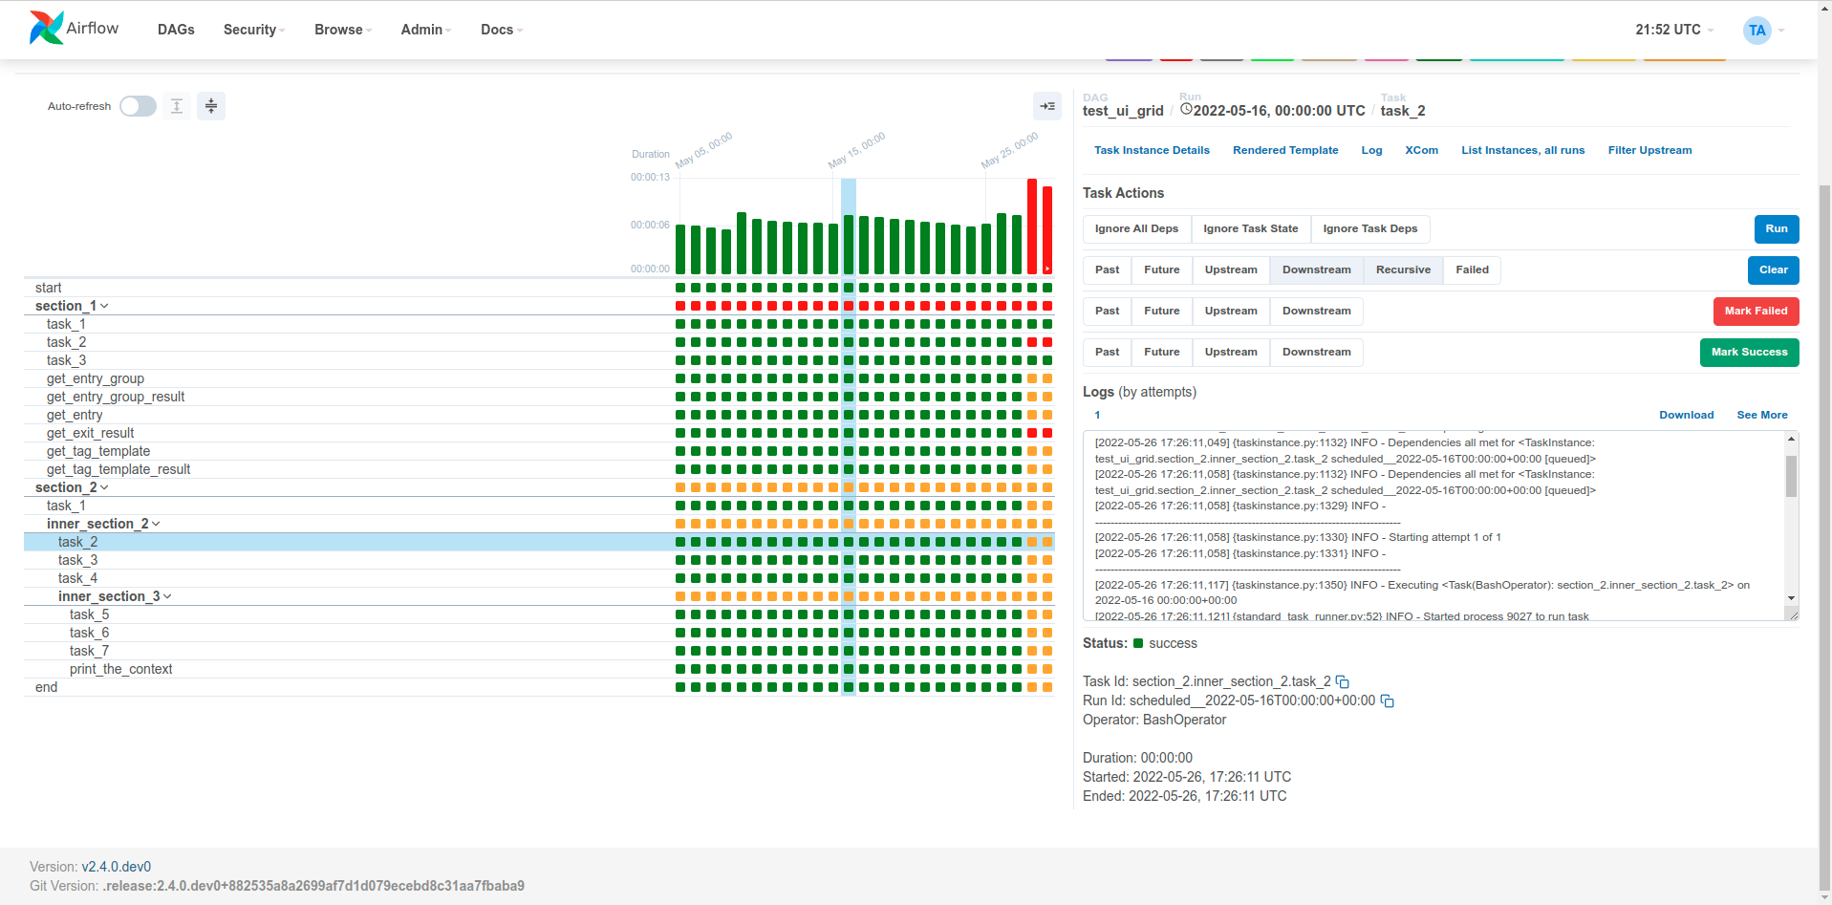1832x905 pixels.
Task: Click the Mark Failed button
Action: point(1756,311)
